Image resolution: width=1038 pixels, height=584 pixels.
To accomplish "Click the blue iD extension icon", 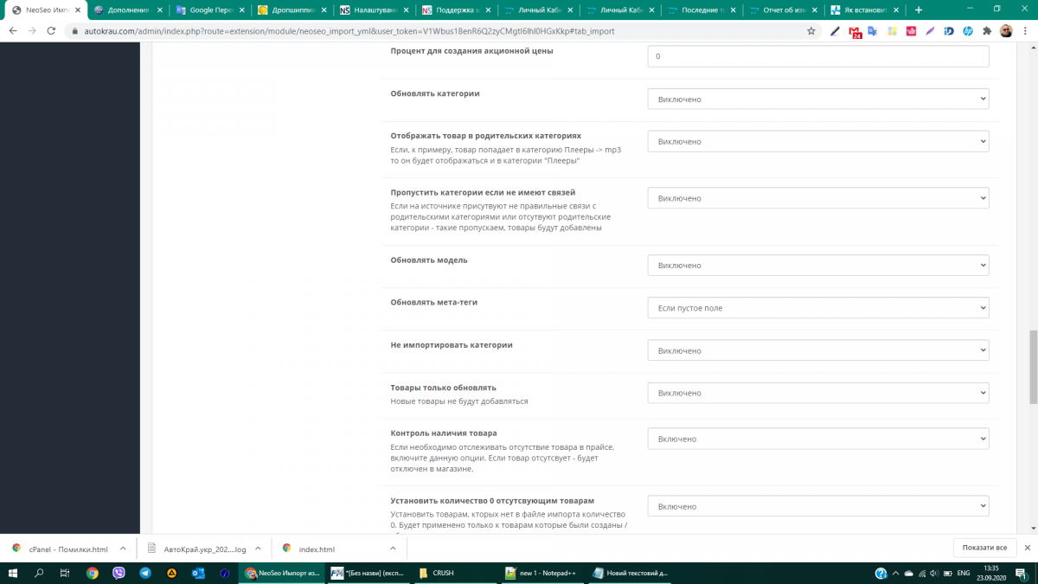I will point(949,30).
